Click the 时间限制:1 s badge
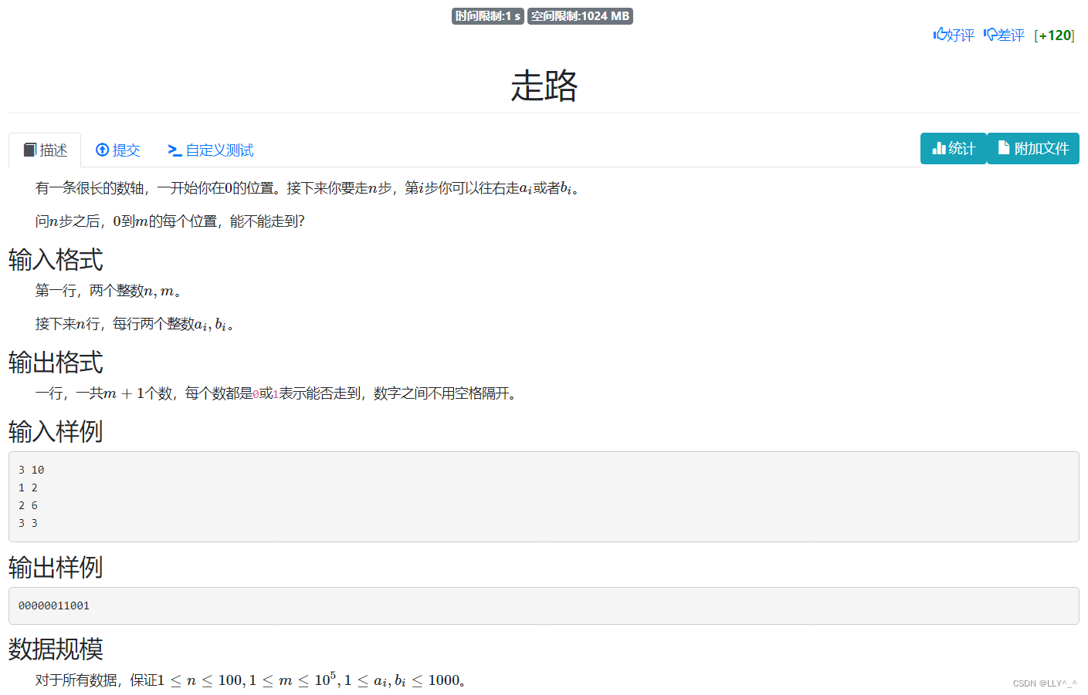The image size is (1088, 695). tap(488, 16)
